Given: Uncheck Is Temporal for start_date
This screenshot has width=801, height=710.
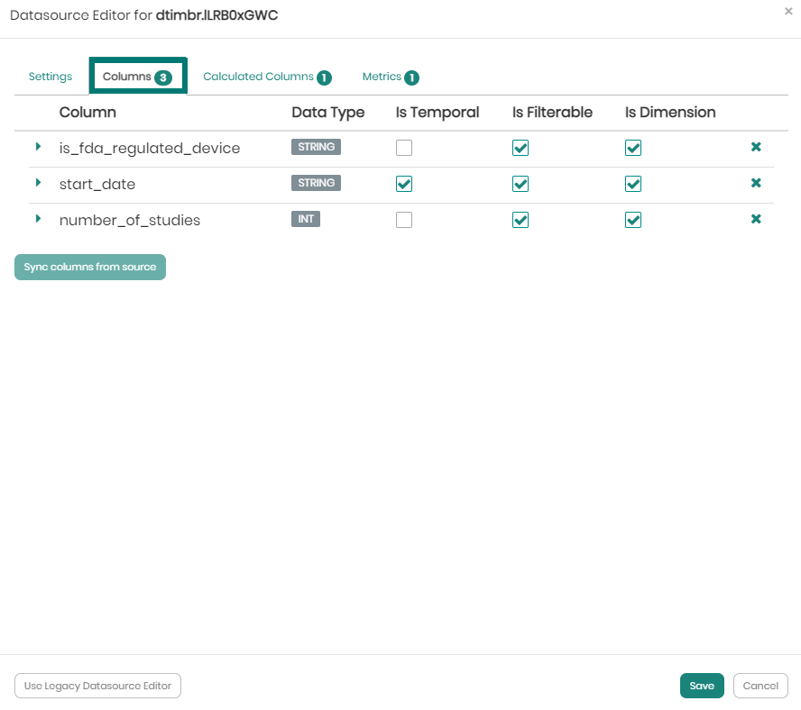Looking at the screenshot, I should 404,184.
